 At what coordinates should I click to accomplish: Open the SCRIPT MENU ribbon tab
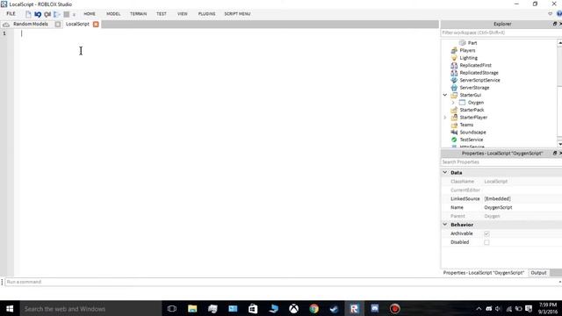[x=237, y=14]
